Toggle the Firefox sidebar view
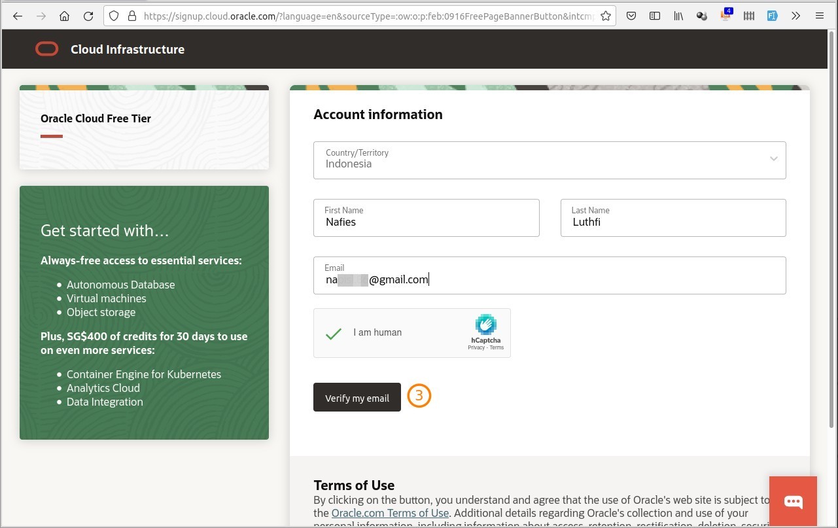 pos(655,16)
